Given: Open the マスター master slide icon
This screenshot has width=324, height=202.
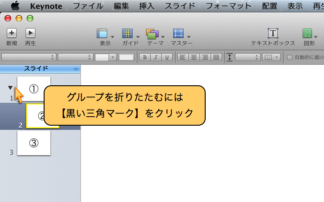Looking at the screenshot, I should point(178,33).
